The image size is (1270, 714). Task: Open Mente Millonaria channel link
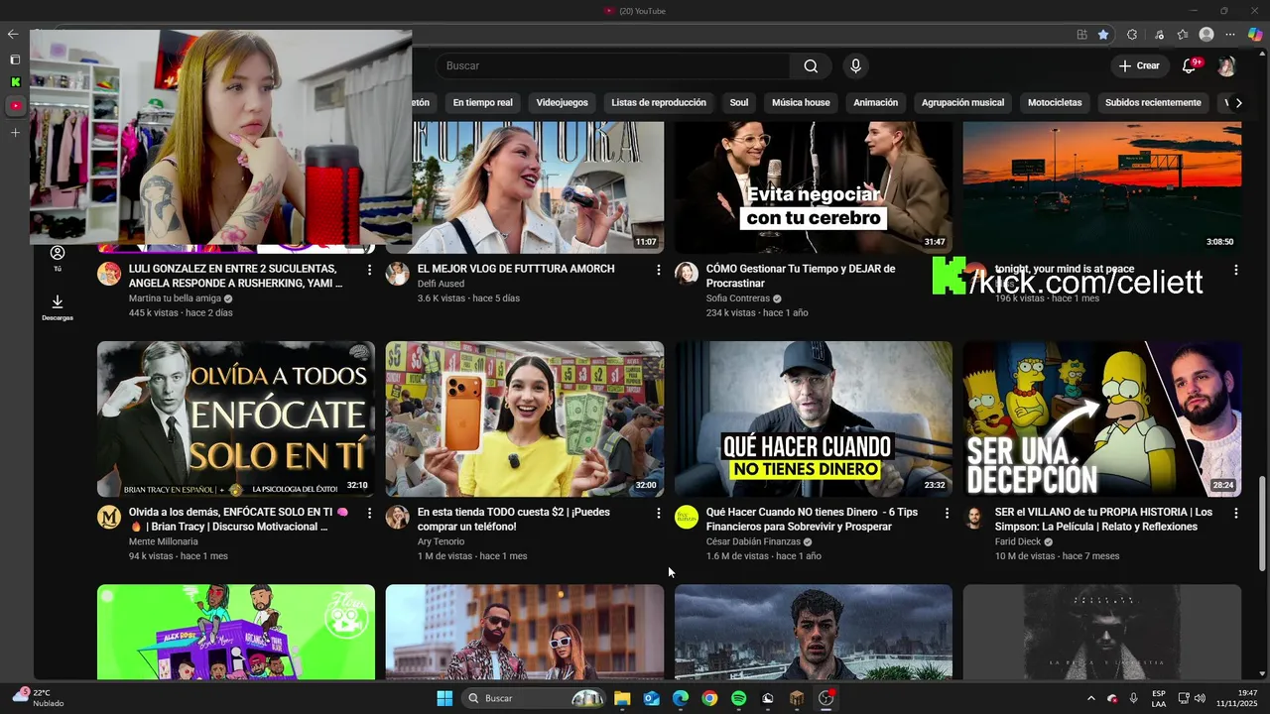pyautogui.click(x=164, y=541)
